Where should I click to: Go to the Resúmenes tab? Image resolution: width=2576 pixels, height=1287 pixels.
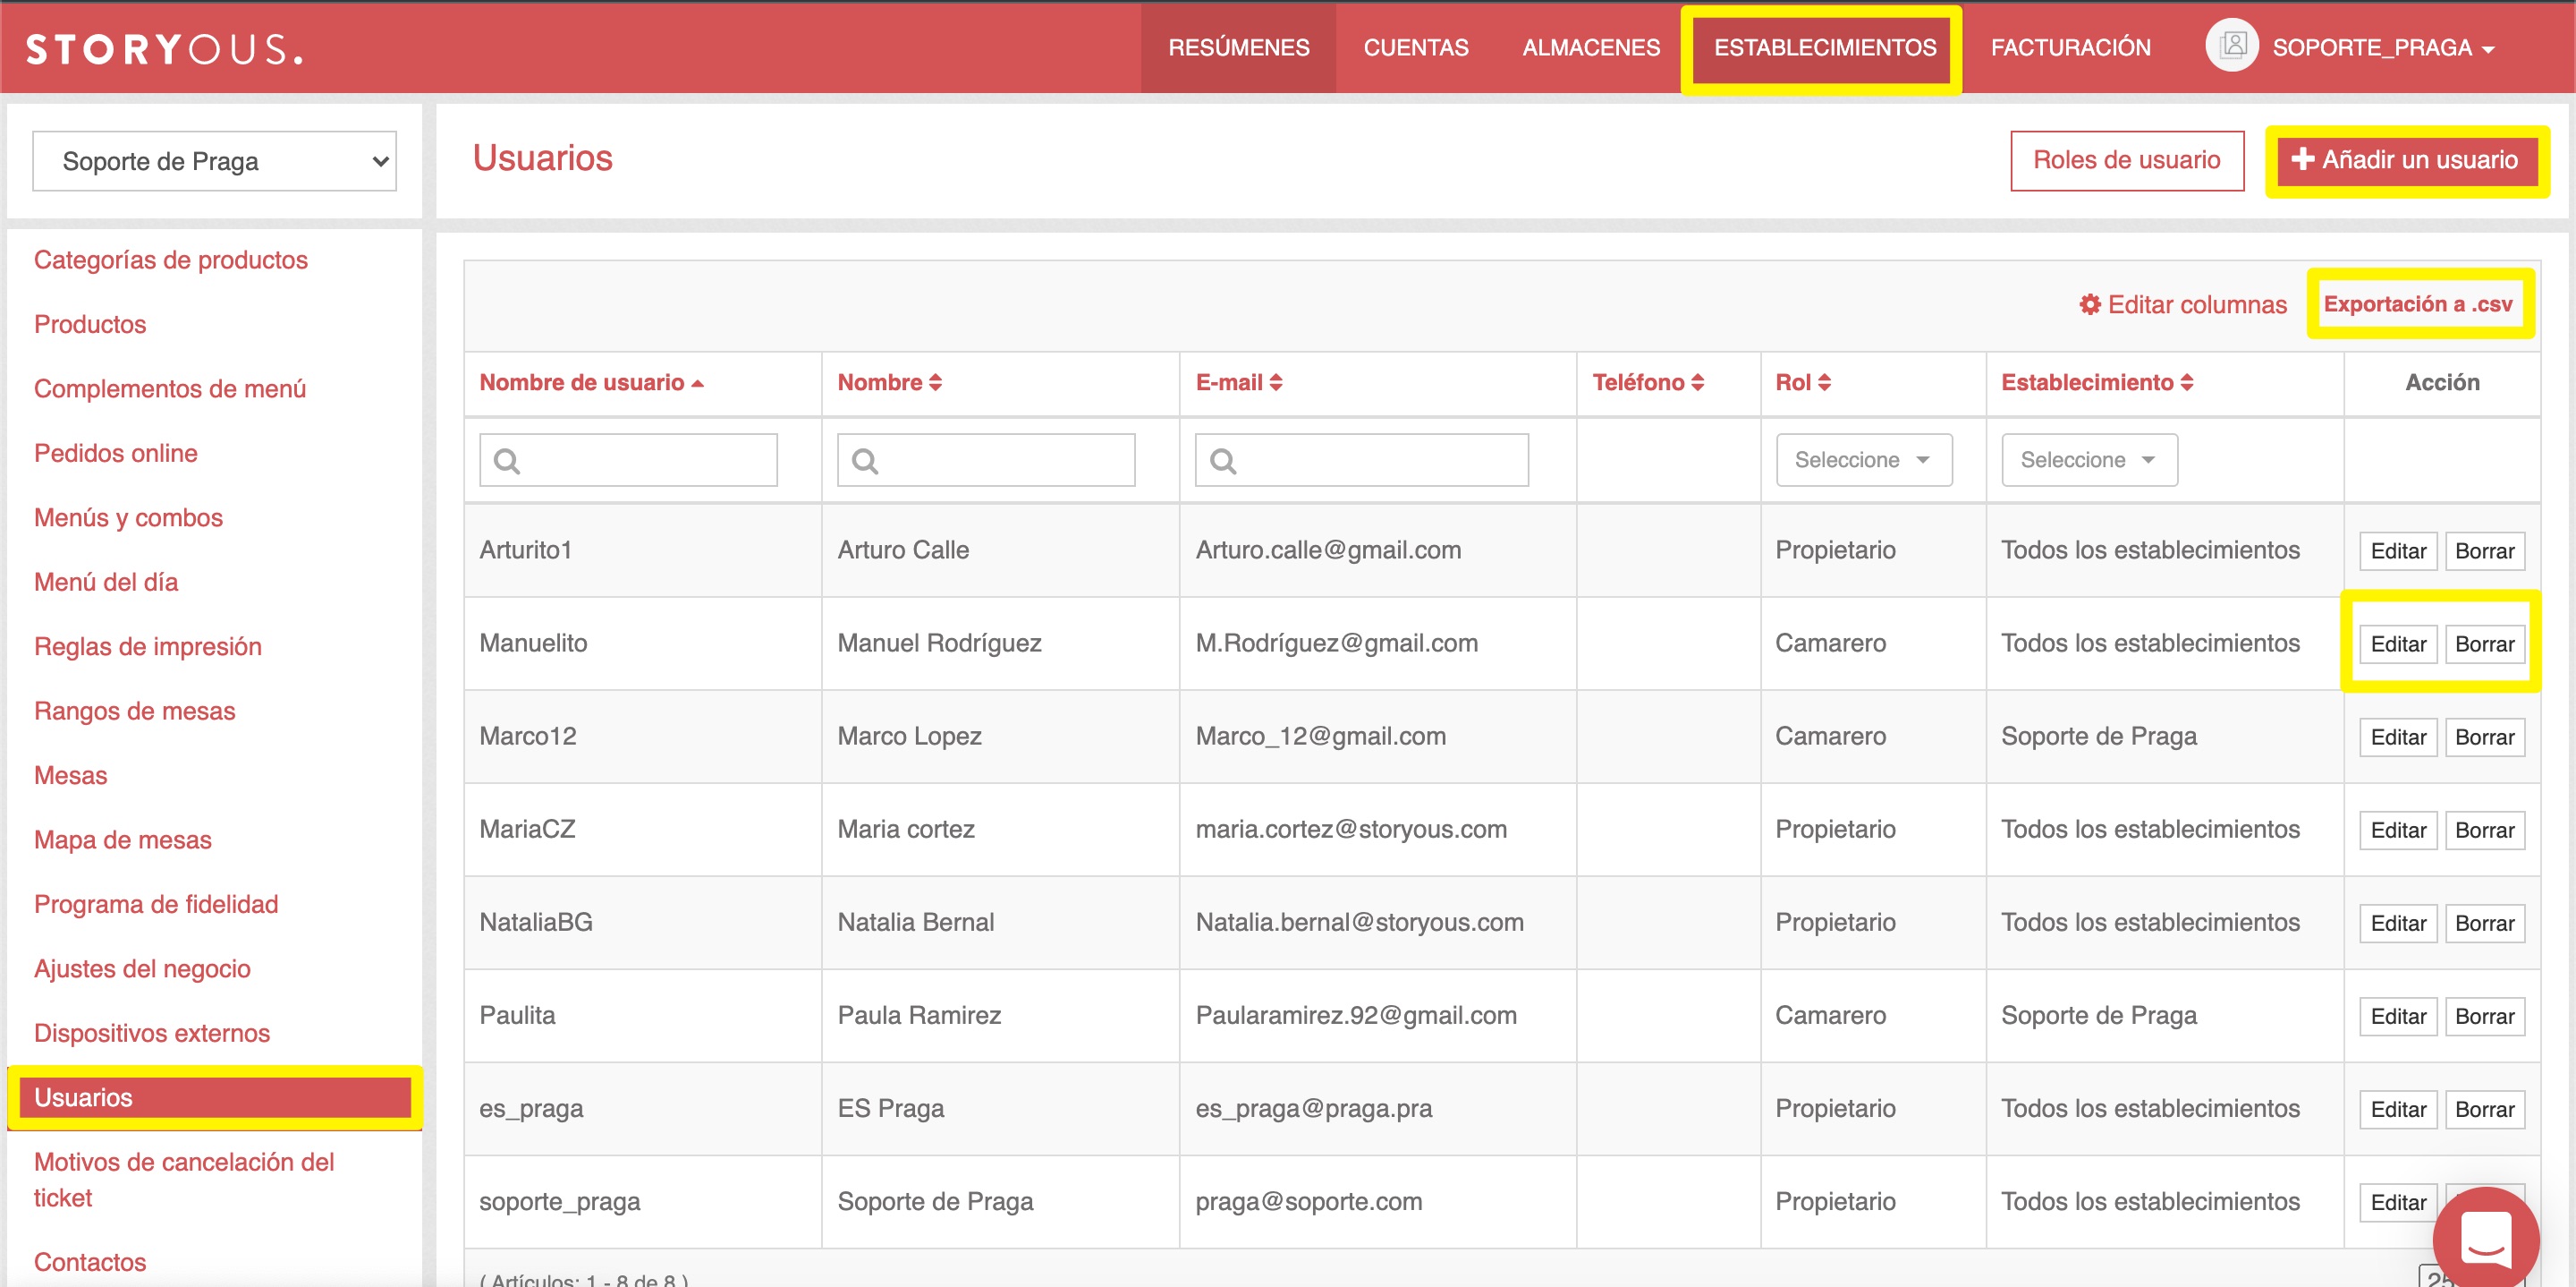[x=1238, y=48]
